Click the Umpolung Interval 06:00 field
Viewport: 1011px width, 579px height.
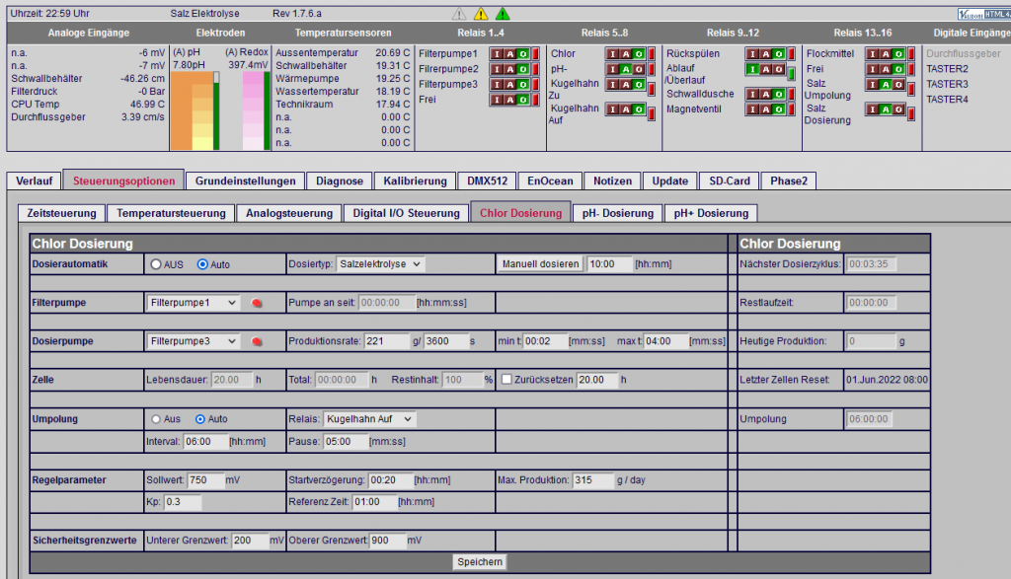point(205,442)
